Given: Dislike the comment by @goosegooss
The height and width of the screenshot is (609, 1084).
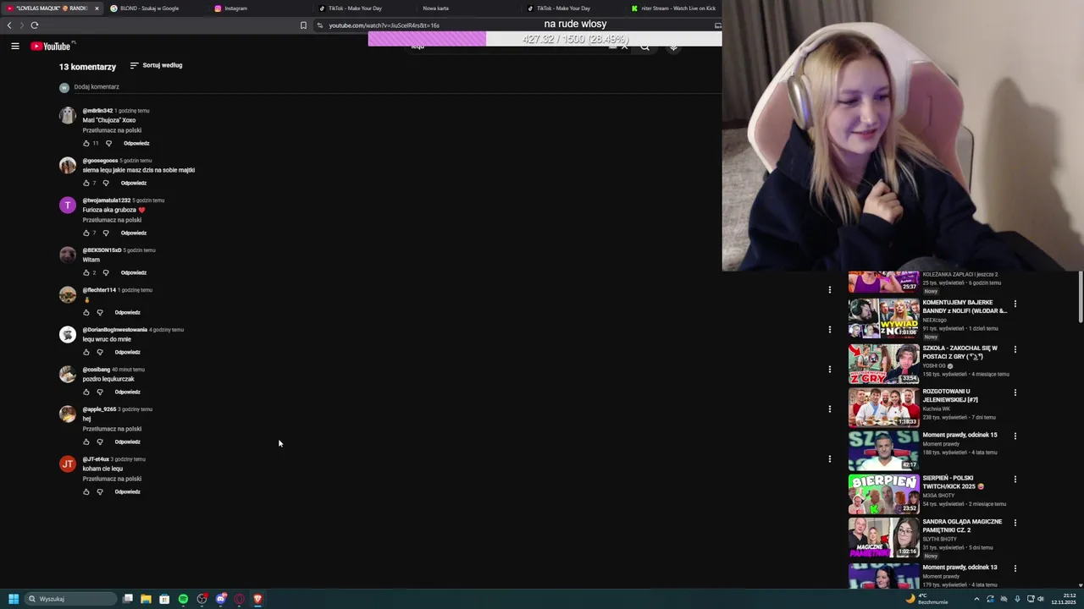Looking at the screenshot, I should coord(106,183).
